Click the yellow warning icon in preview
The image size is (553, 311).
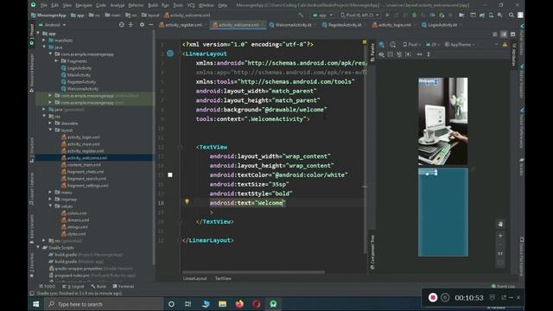point(505,45)
